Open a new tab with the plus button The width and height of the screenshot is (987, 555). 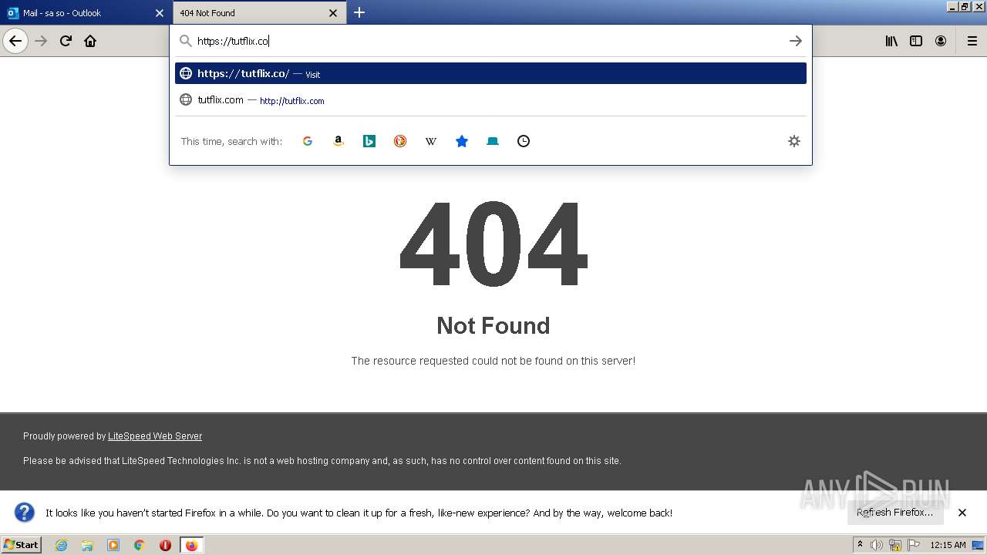click(359, 12)
